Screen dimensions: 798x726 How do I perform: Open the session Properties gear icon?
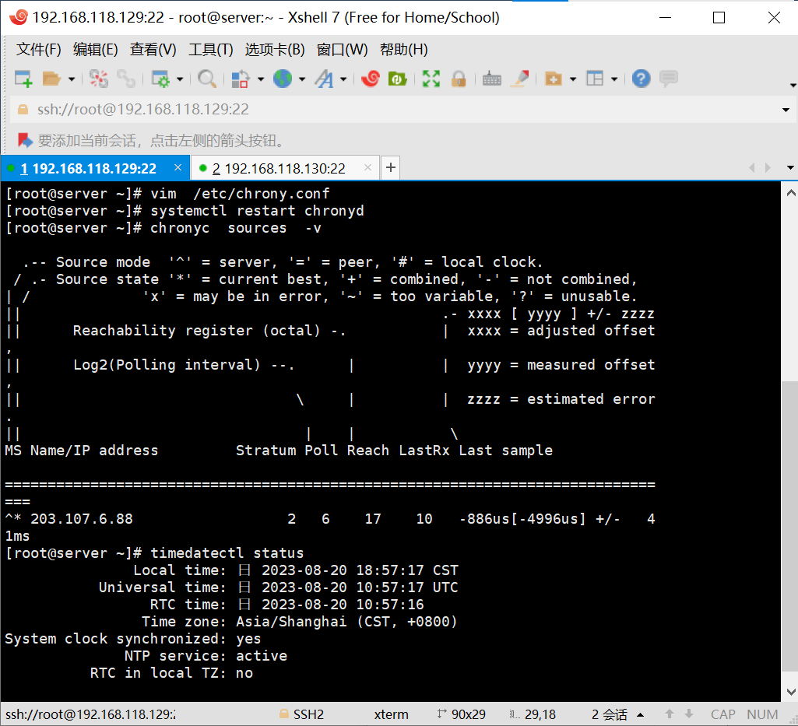[x=161, y=79]
